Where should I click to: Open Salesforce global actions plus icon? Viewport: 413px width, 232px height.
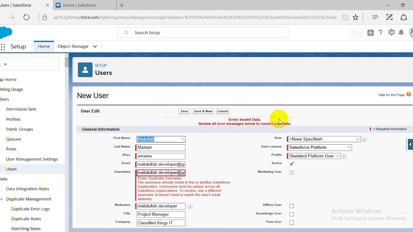click(370, 33)
